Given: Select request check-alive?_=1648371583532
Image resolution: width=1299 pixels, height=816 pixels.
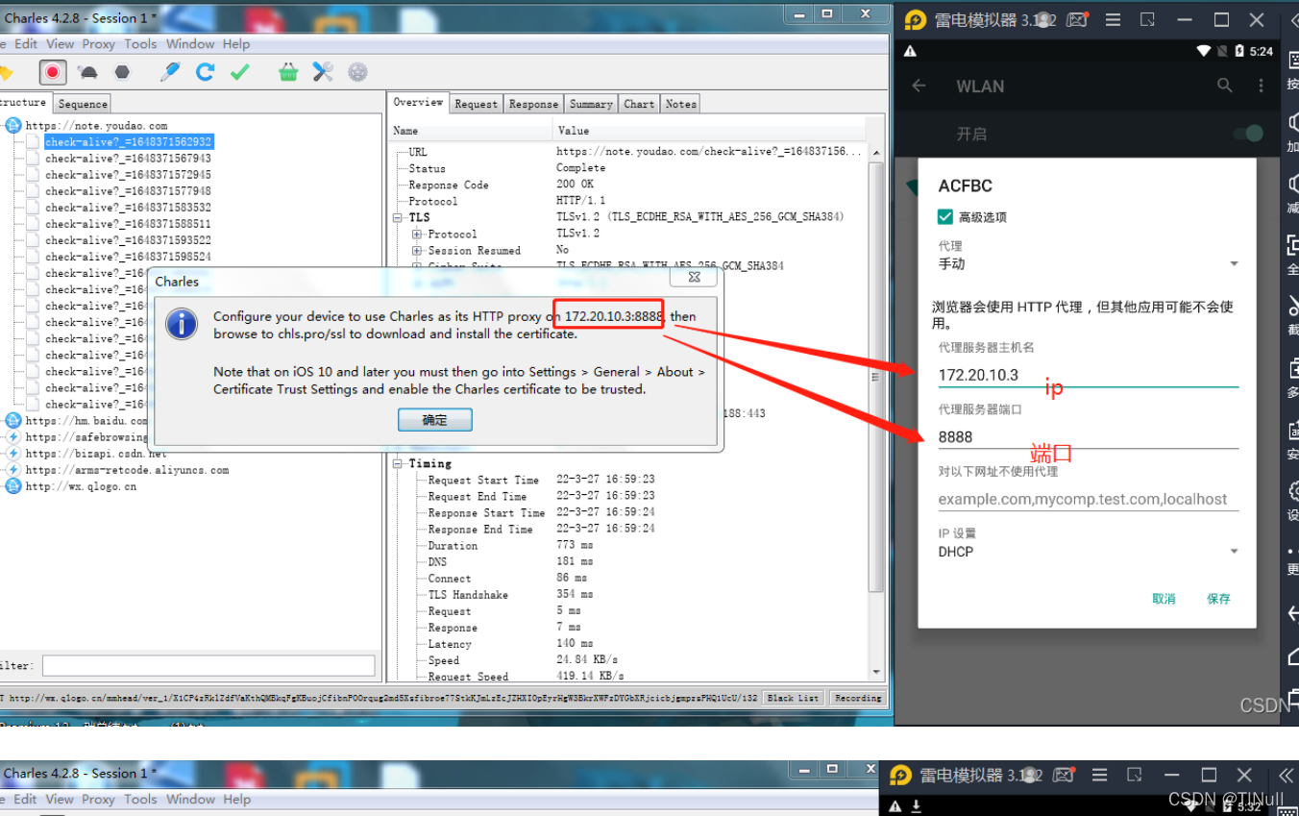Looking at the screenshot, I should [x=128, y=208].
